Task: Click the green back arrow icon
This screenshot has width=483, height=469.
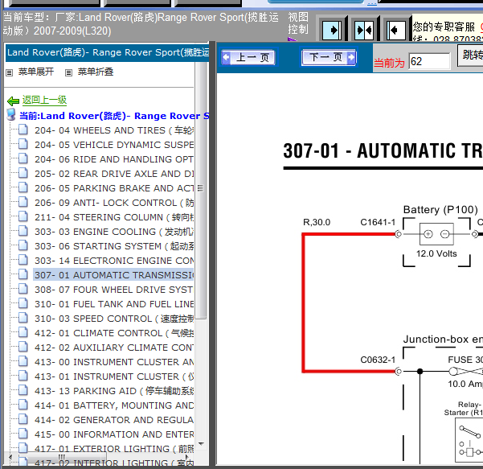Action: (13, 101)
